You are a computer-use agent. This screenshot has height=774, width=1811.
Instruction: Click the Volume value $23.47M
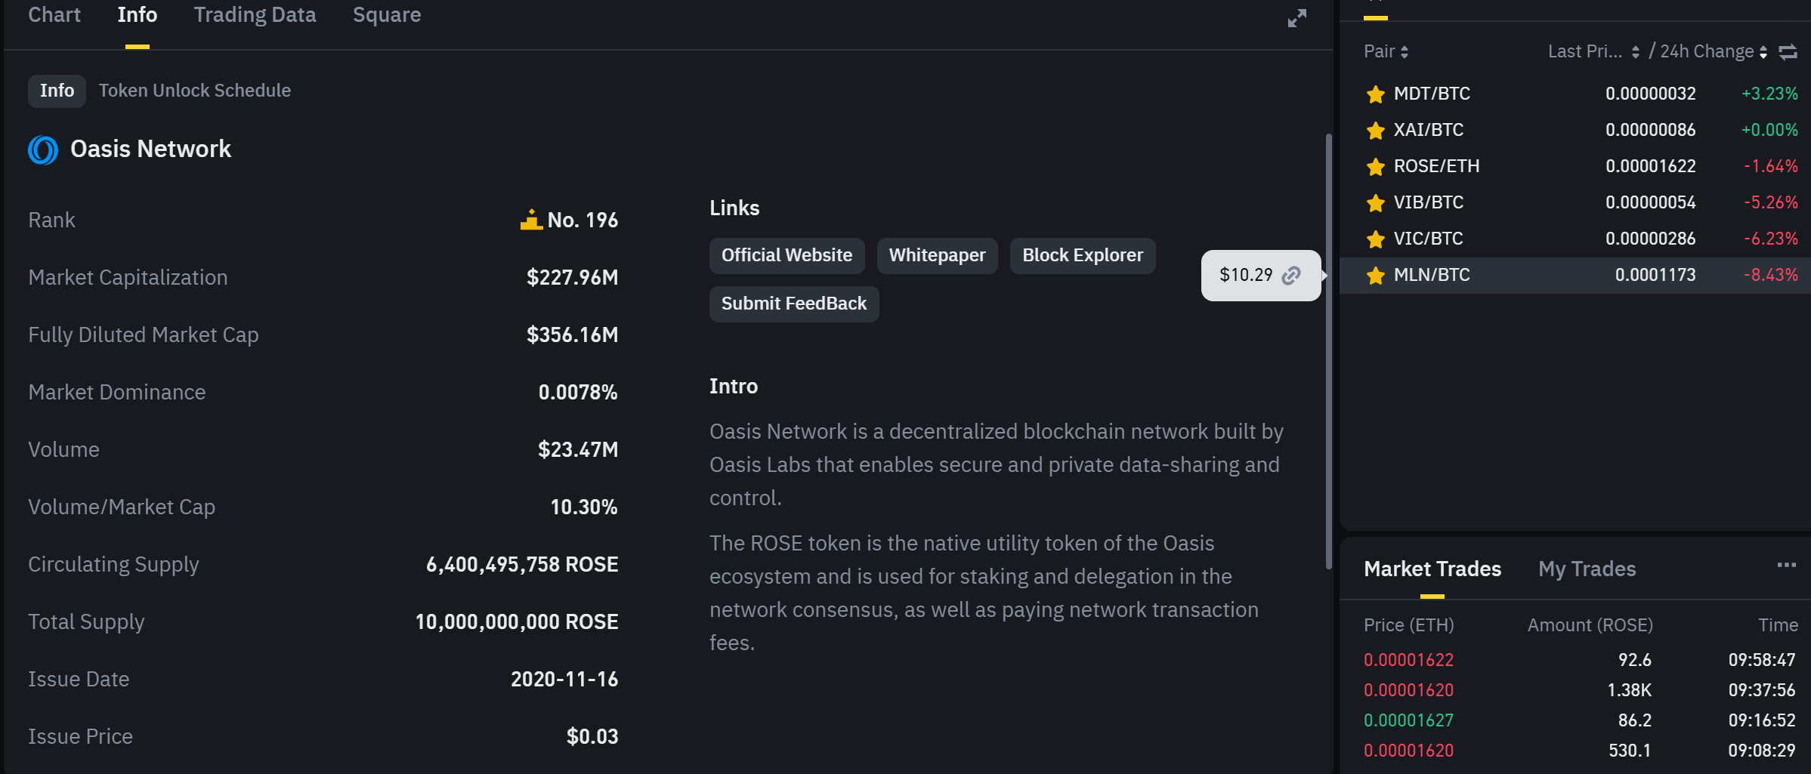coord(578,449)
